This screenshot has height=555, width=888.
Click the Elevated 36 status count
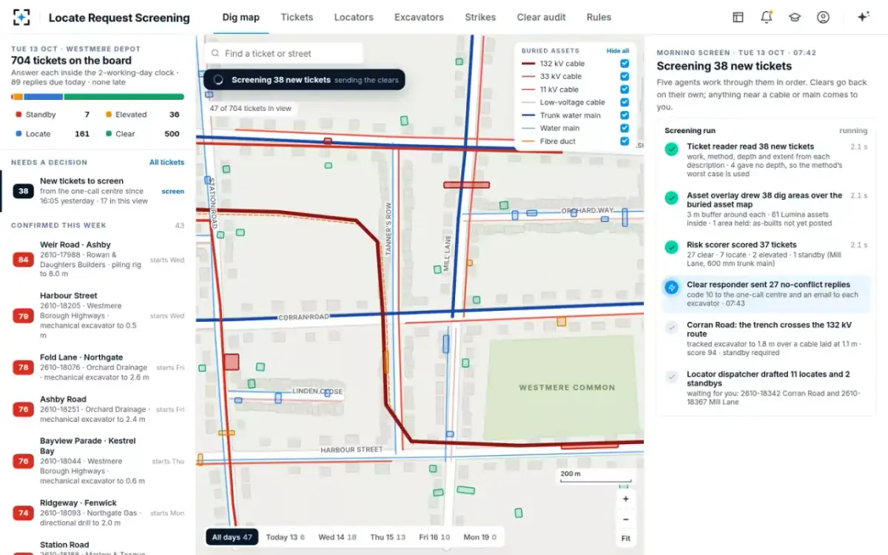[143, 115]
